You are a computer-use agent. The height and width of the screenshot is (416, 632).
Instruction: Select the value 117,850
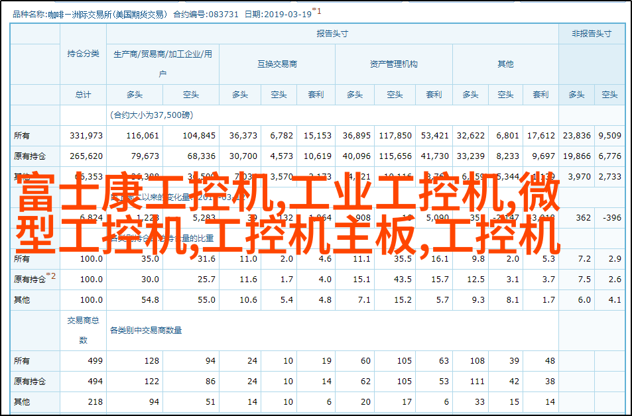pyautogui.click(x=395, y=136)
